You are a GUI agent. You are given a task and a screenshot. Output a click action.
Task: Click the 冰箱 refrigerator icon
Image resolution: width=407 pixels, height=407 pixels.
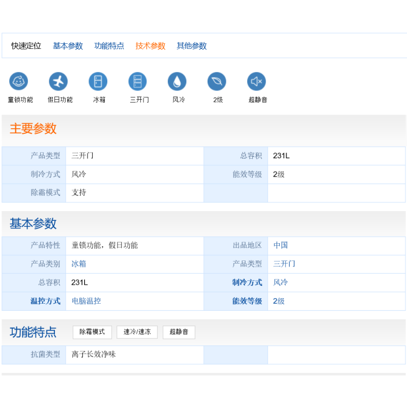click(x=98, y=81)
